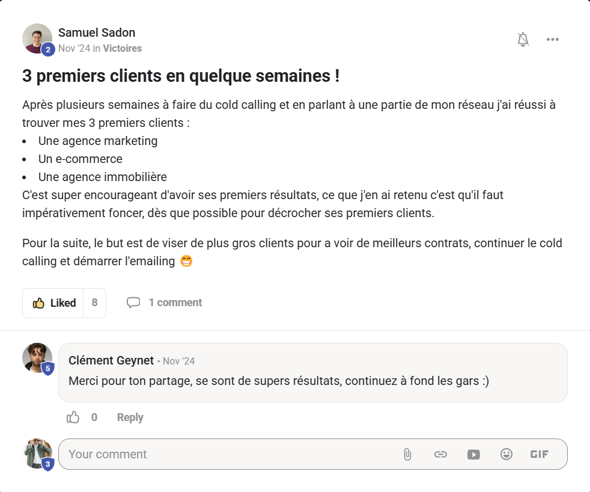Click the Samuel Sadon author name

(97, 32)
